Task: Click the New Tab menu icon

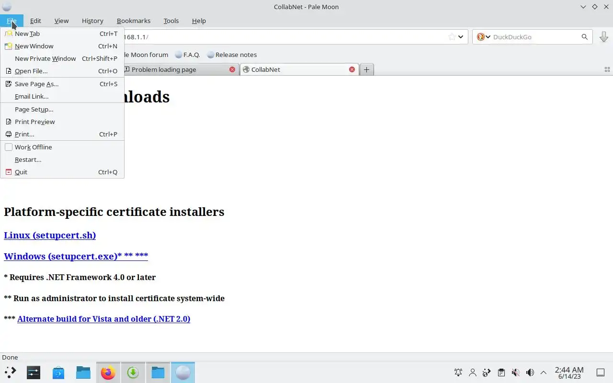Action: tap(9, 34)
